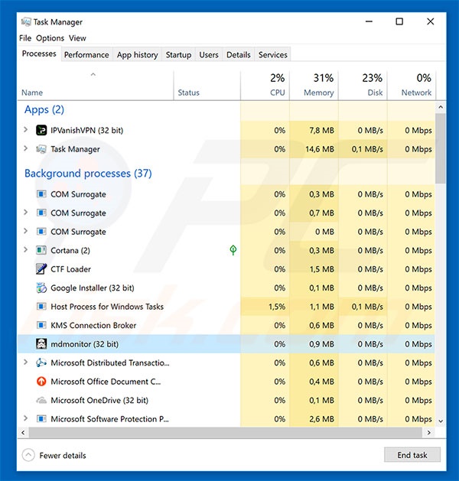Click the Google Installer icon
The width and height of the screenshot is (459, 481).
41,288
